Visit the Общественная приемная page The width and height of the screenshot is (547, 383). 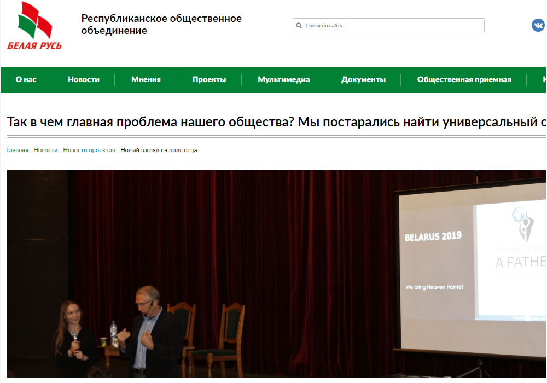click(x=464, y=79)
